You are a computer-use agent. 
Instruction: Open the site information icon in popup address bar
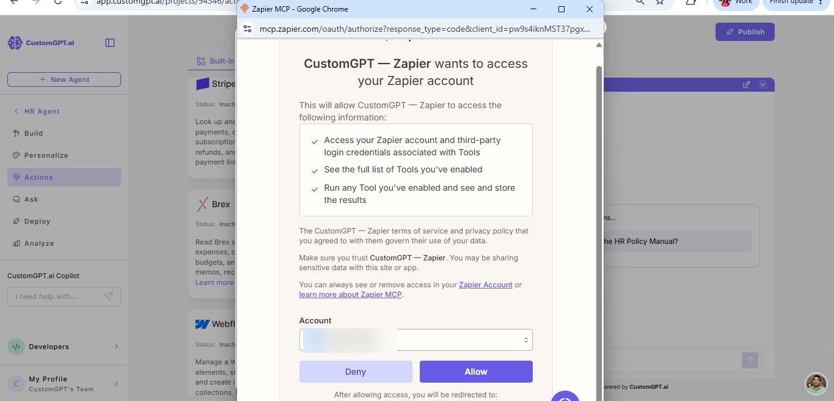247,29
